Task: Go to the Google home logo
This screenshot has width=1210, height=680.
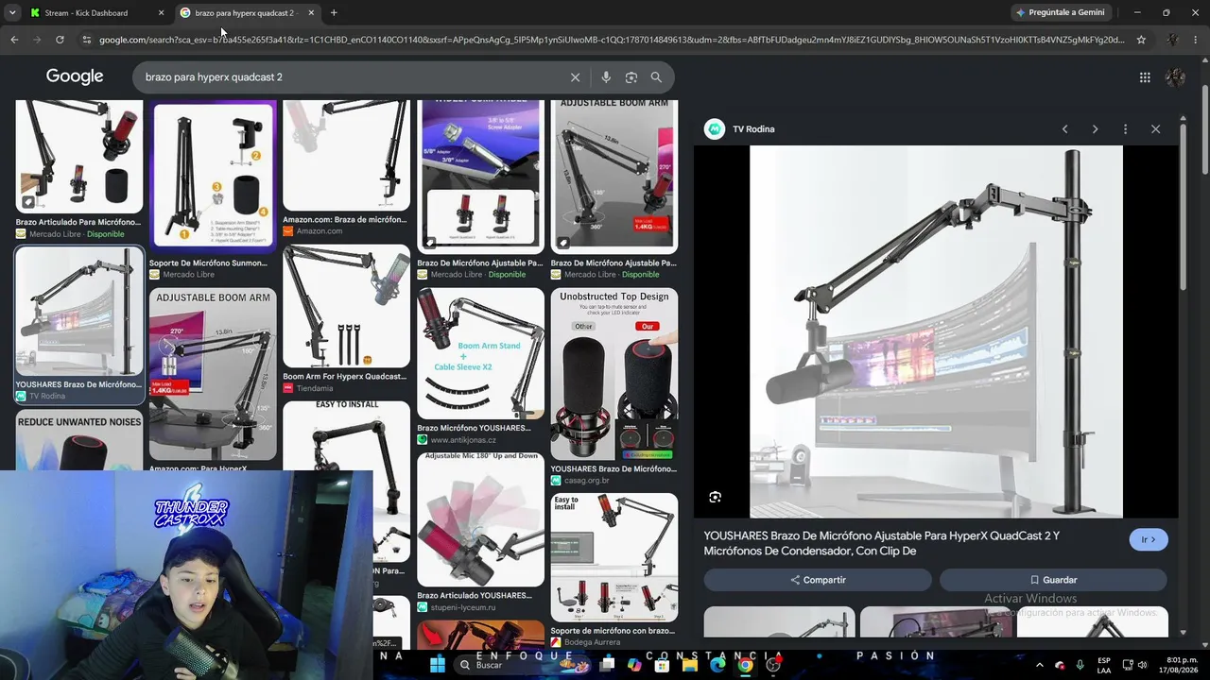Action: 75,76
